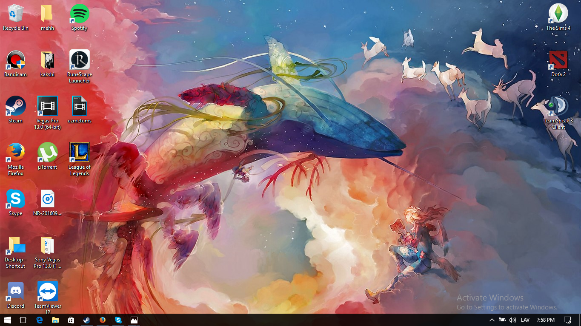The image size is (581, 326).
Task: Select the NR-201609... file
Action: [47, 202]
